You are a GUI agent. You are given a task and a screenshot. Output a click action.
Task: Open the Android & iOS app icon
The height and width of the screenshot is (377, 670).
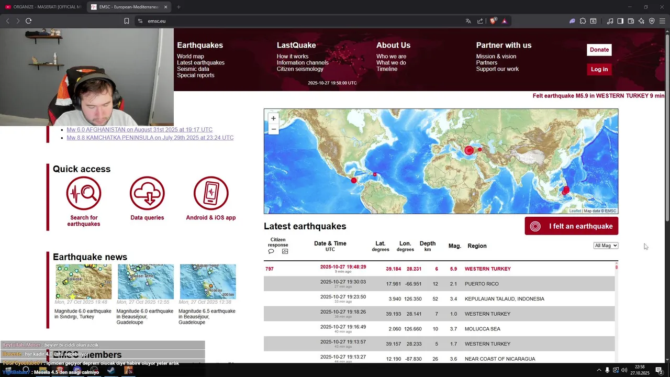point(211,194)
